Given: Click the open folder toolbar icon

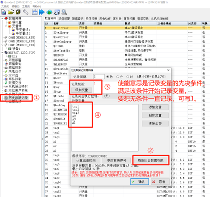Looking at the screenshot, I should [11, 12].
